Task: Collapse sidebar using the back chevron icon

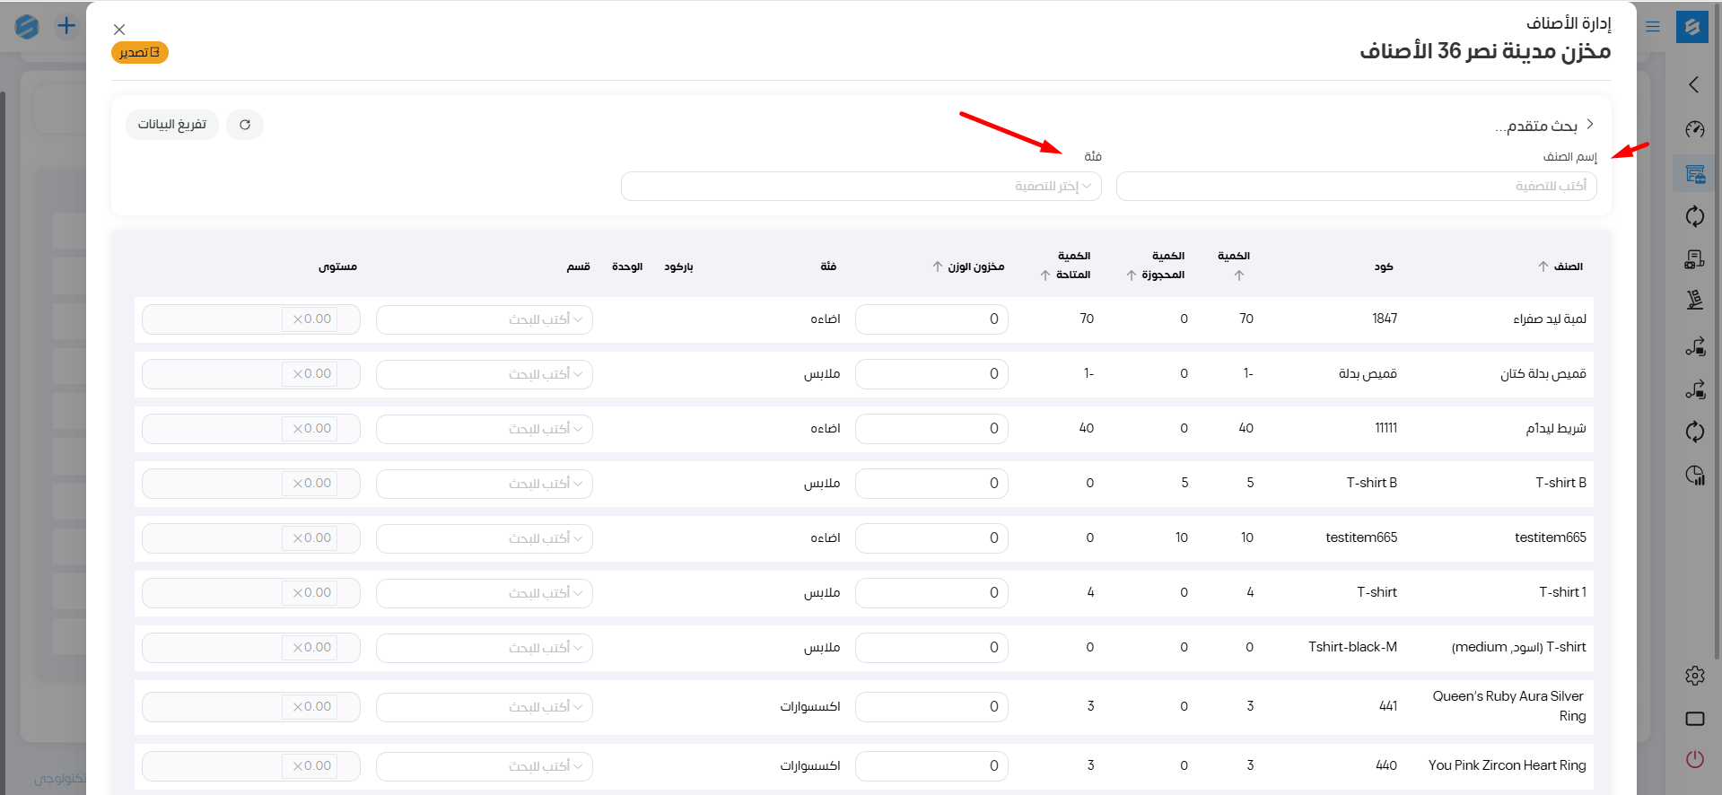Action: coord(1693,84)
